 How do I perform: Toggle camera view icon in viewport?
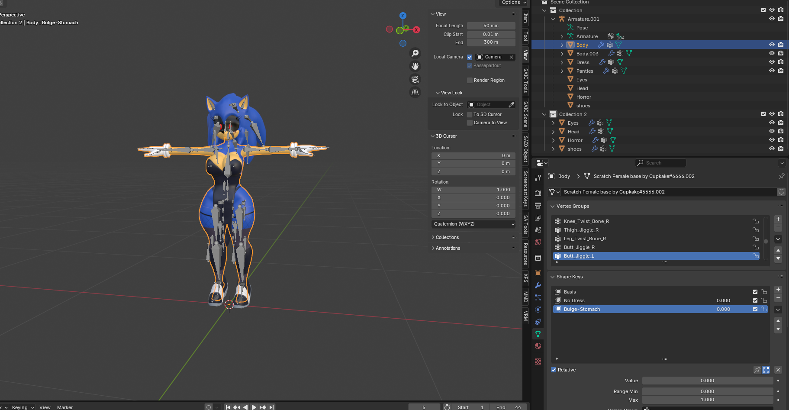pos(415,79)
